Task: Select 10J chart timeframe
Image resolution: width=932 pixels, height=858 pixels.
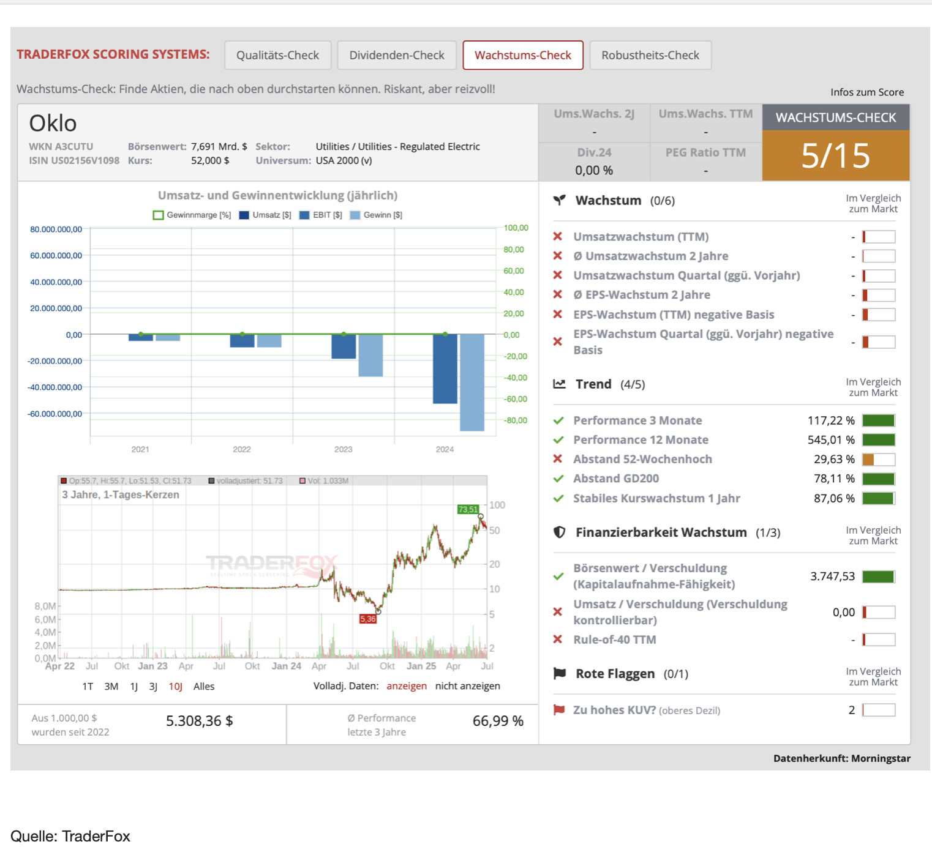Action: click(176, 687)
